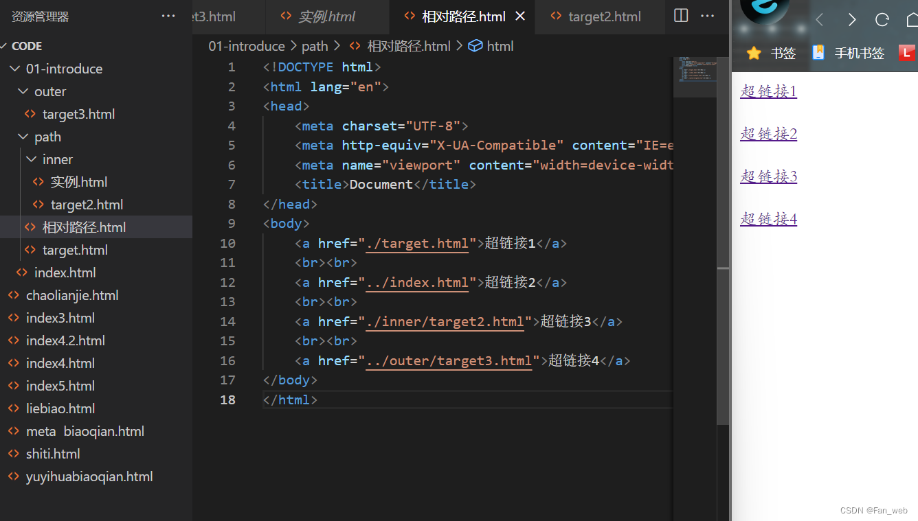Open index4.2.html file
The width and height of the screenshot is (918, 521).
pos(65,340)
